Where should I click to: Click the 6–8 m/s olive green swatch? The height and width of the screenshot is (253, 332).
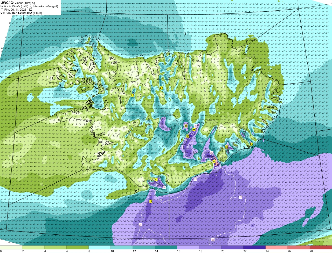pyautogui.click(x=77, y=247)
